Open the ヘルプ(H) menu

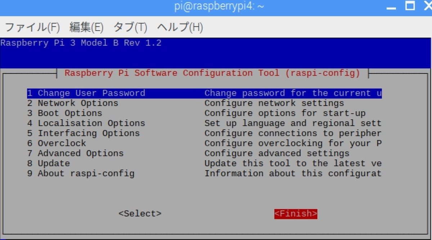pos(180,27)
